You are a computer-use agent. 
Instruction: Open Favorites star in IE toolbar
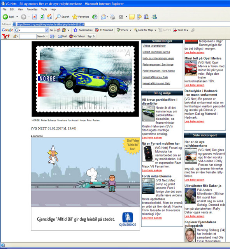click(x=81, y=17)
